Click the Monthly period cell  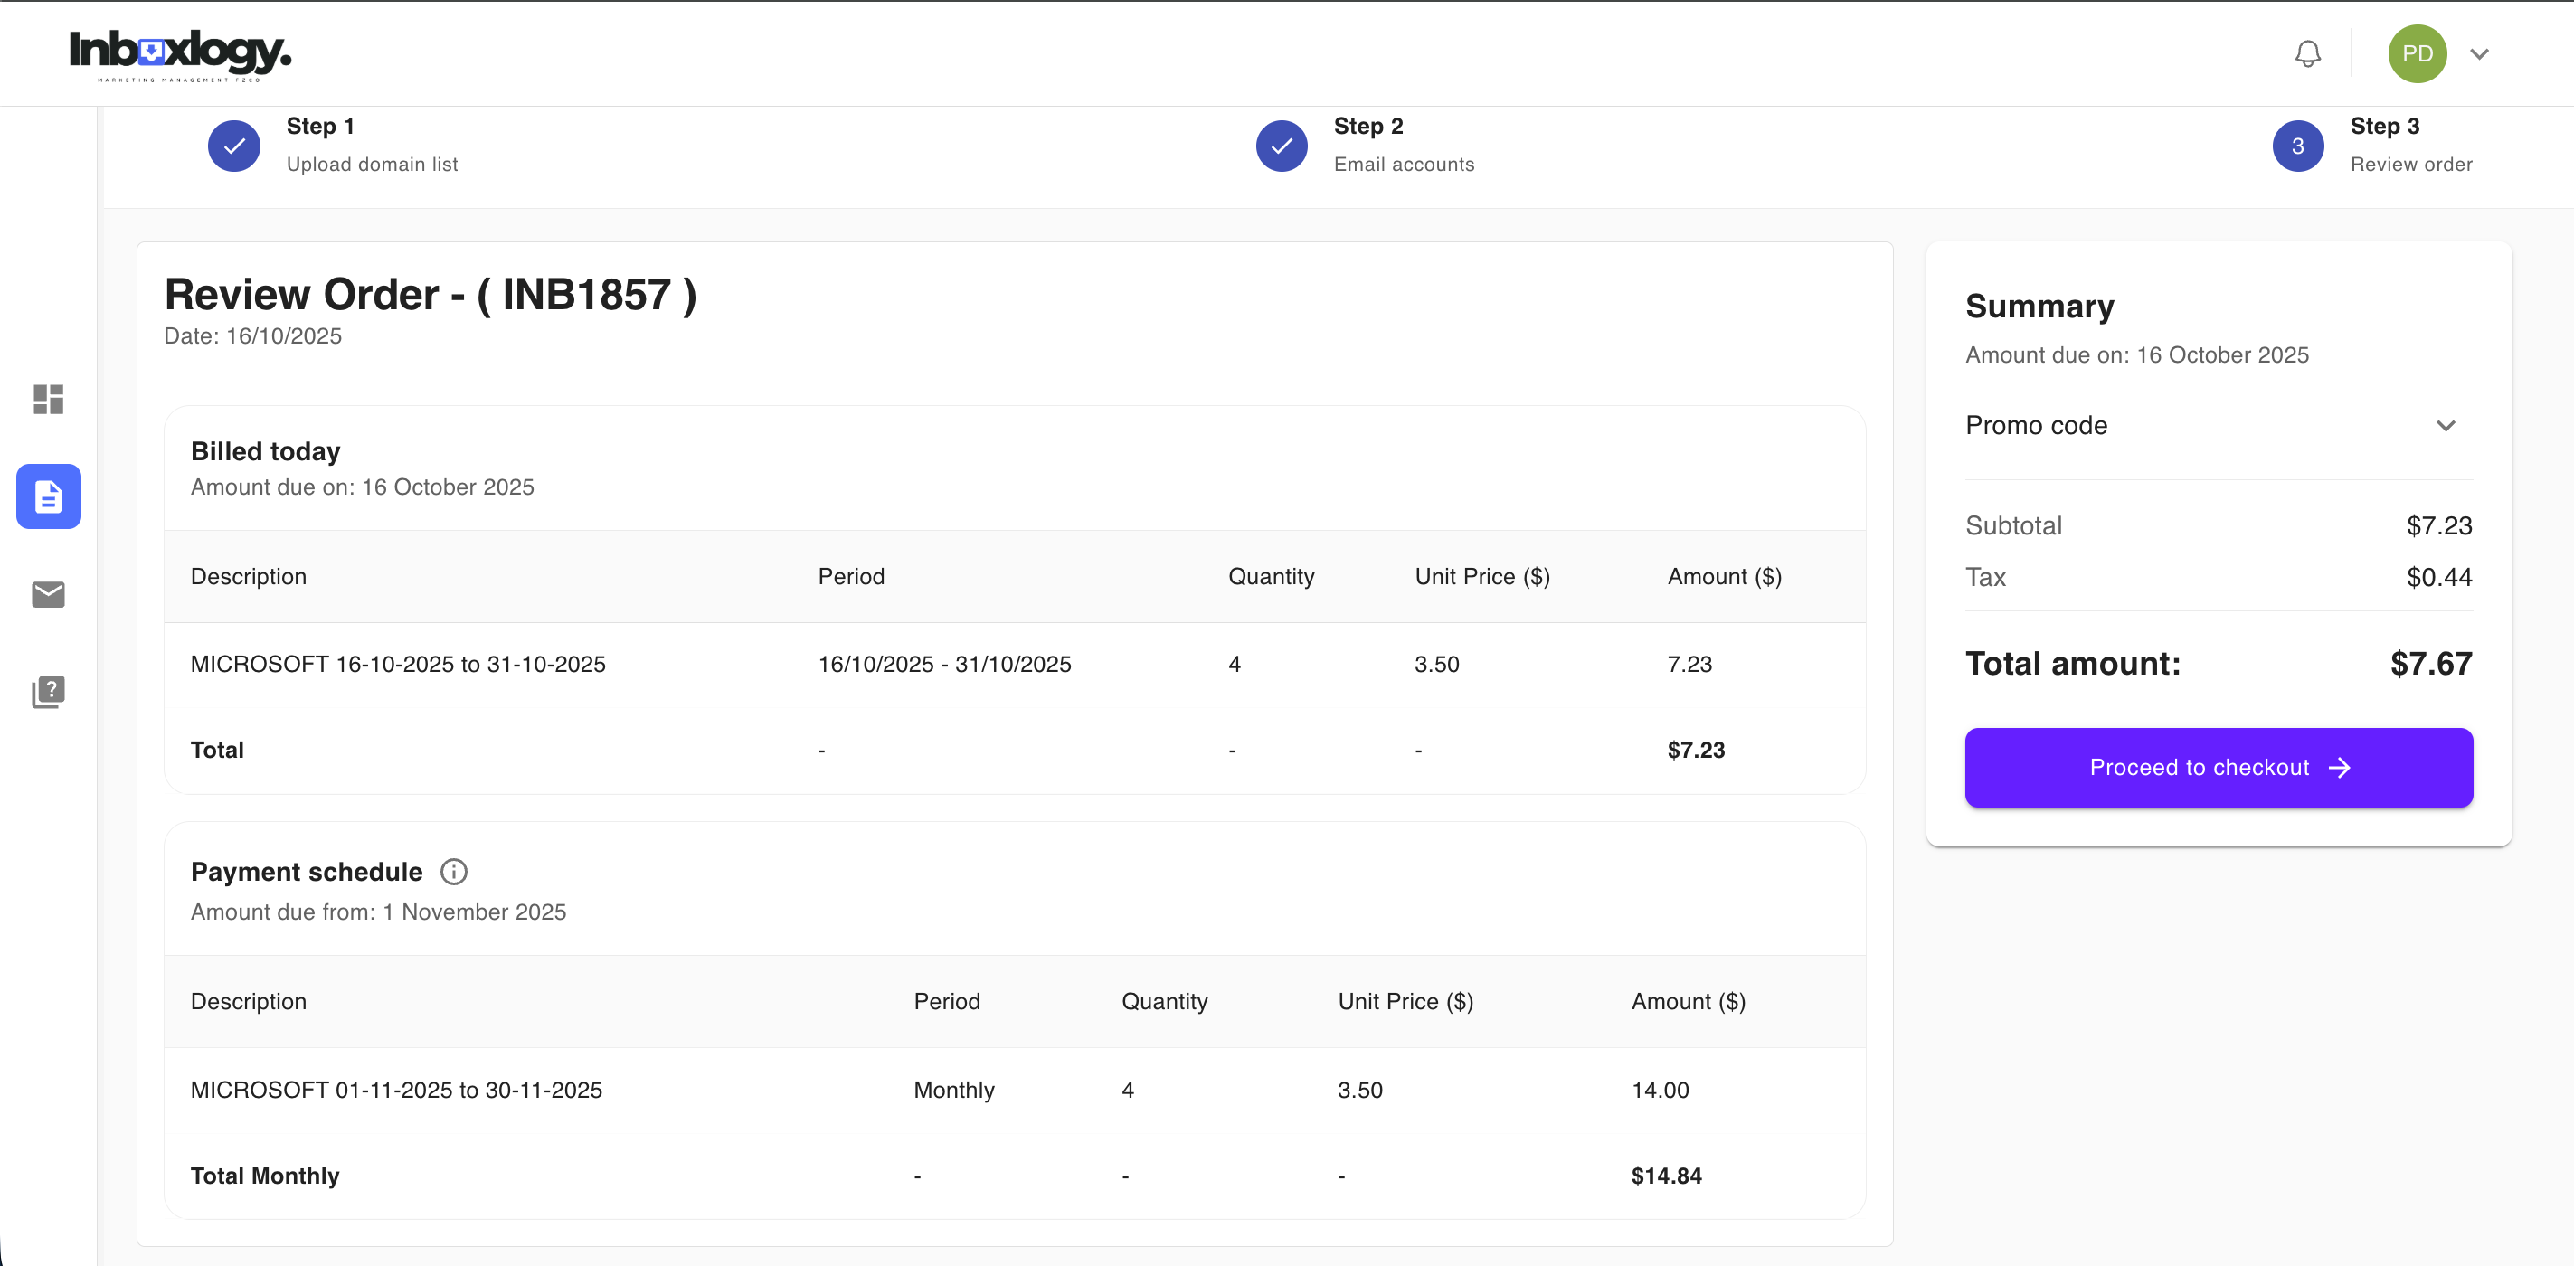[x=953, y=1091]
